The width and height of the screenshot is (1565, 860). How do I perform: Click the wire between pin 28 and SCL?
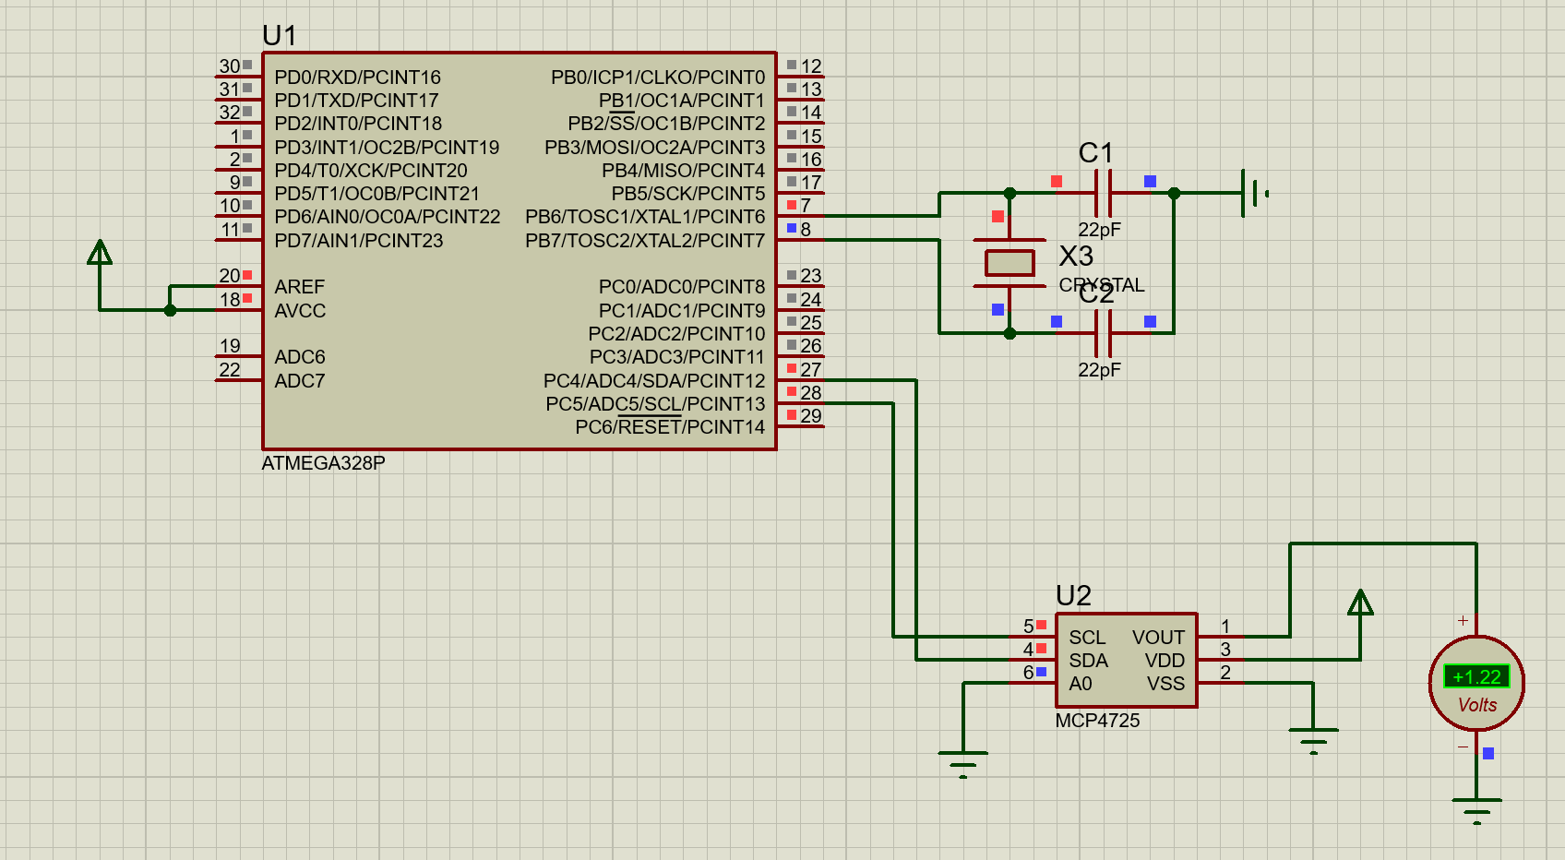893,517
